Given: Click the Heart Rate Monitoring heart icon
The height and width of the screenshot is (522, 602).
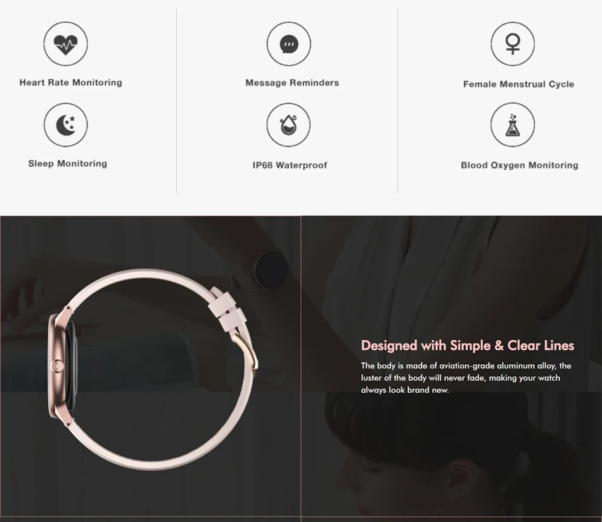Looking at the screenshot, I should [66, 44].
